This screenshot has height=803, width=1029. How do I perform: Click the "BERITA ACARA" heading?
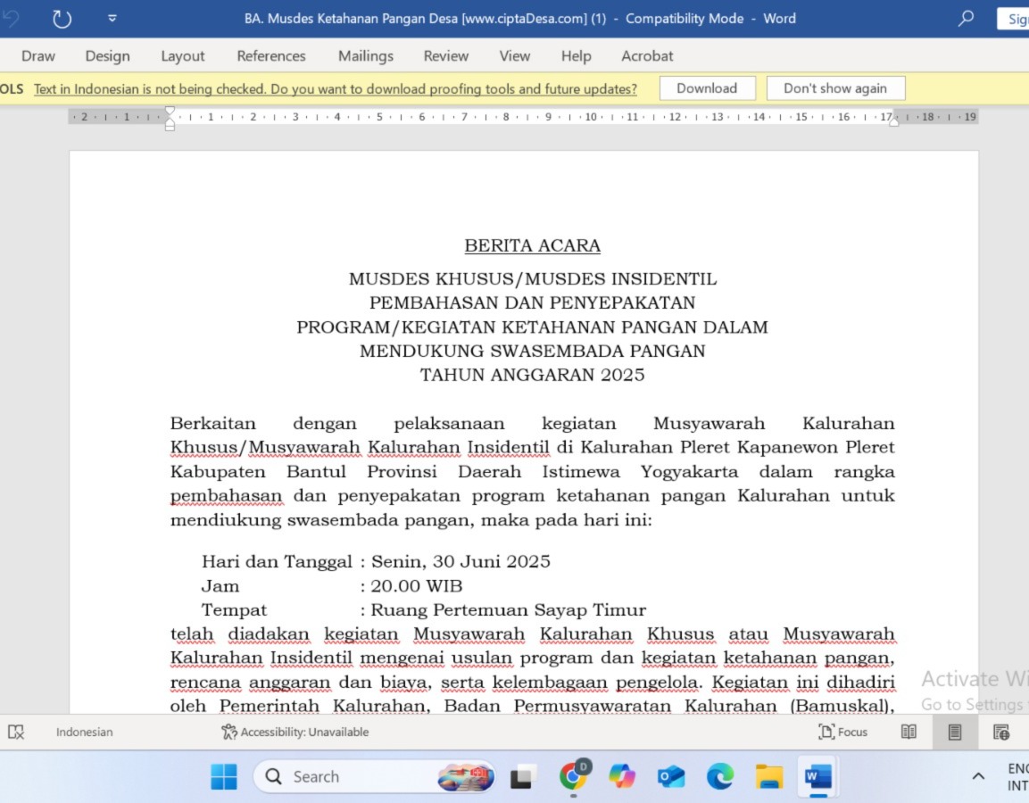(532, 245)
